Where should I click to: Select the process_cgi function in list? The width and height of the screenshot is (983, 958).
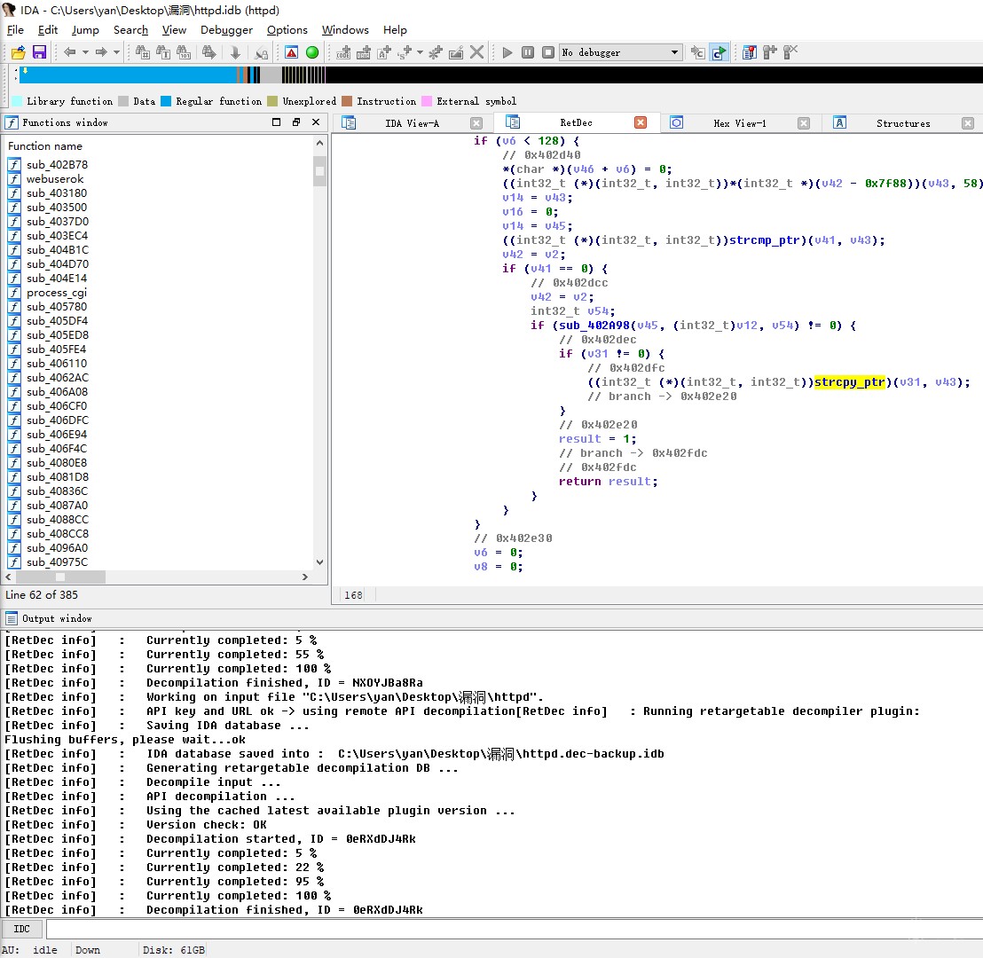pos(57,293)
